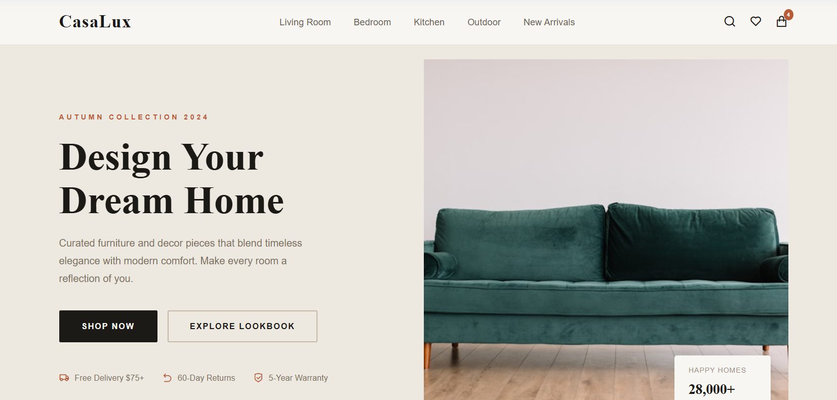837x400 pixels.
Task: Click the Free Delivery $75+ text
Action: point(109,378)
